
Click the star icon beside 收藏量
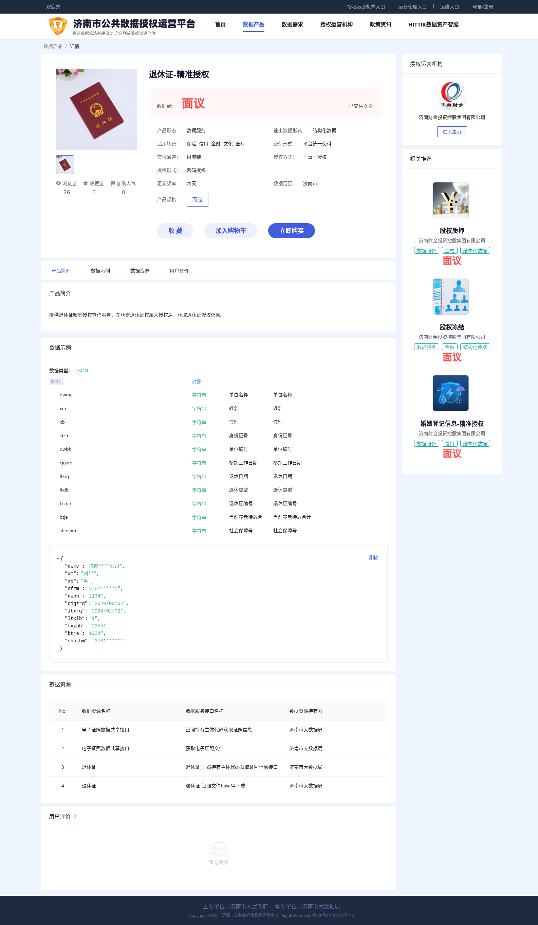point(86,183)
